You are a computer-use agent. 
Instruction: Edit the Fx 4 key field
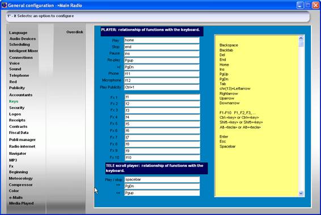pos(162,118)
